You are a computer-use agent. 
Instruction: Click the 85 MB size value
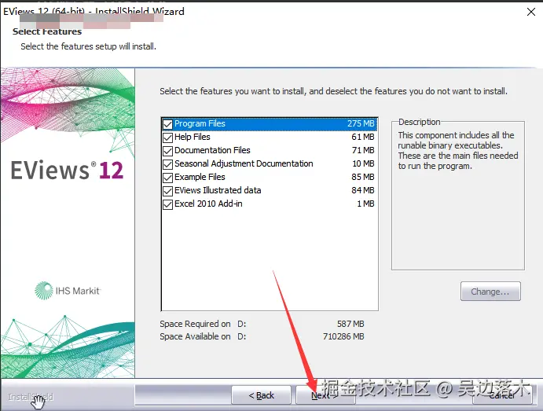(x=363, y=177)
